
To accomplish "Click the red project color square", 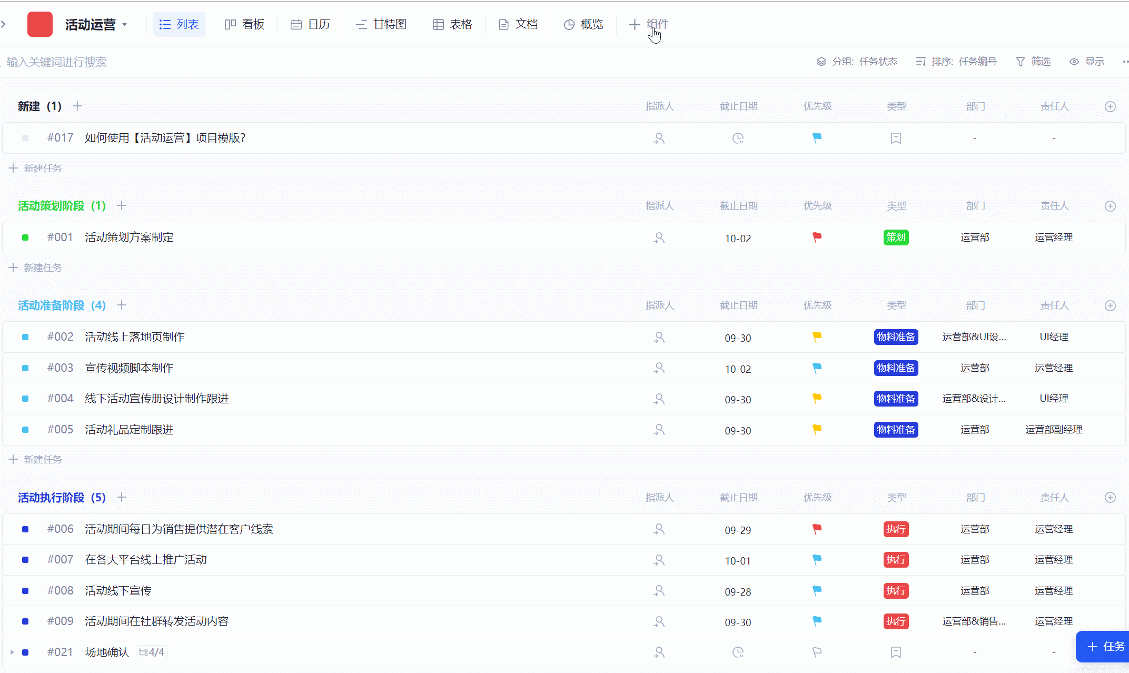I will coord(40,24).
